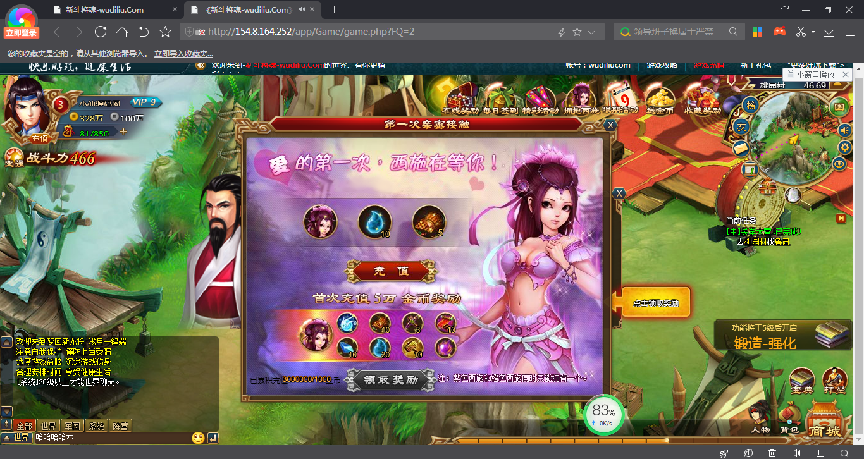Click the 83% network speed indicator

pos(603,415)
